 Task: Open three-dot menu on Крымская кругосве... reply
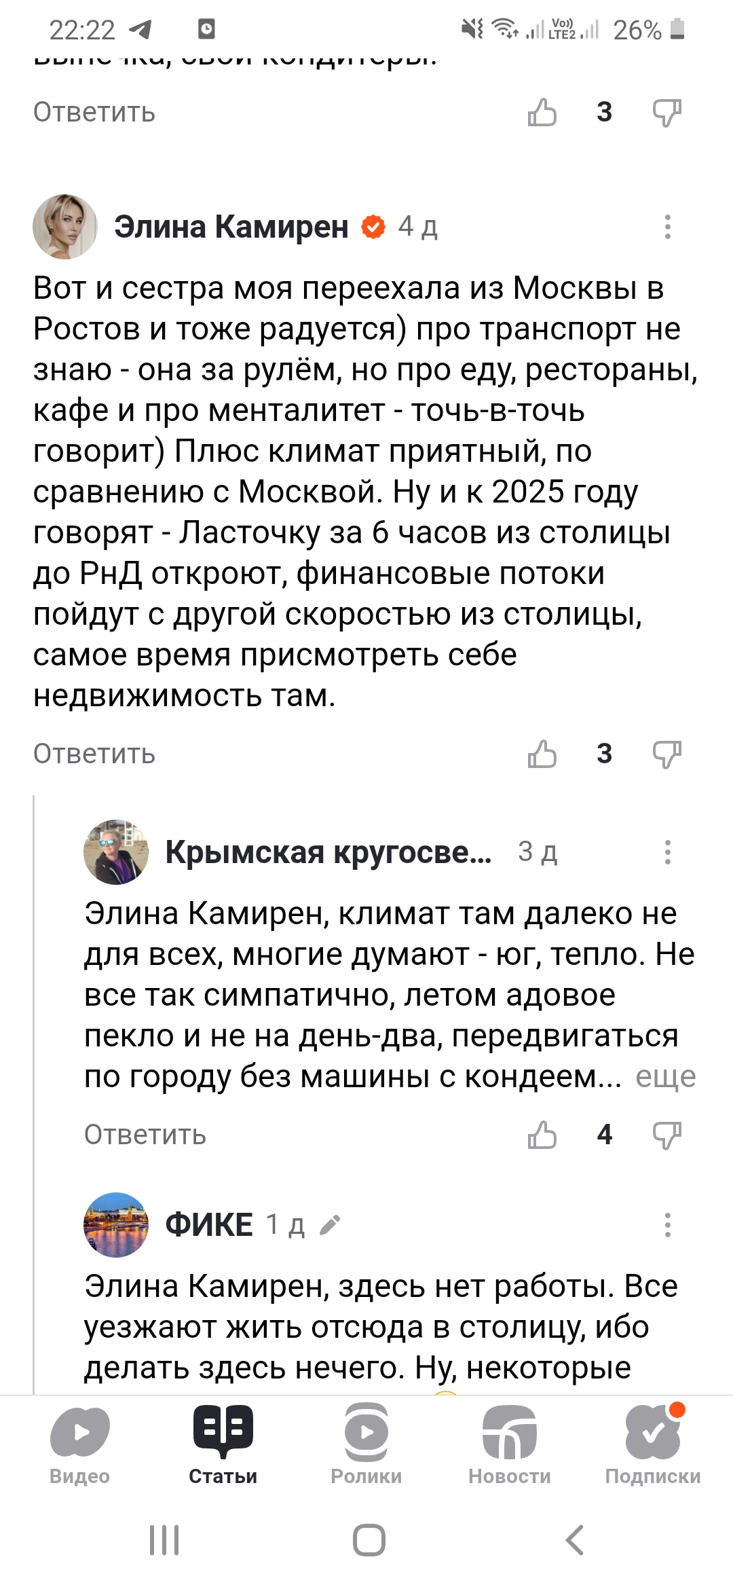coord(668,852)
